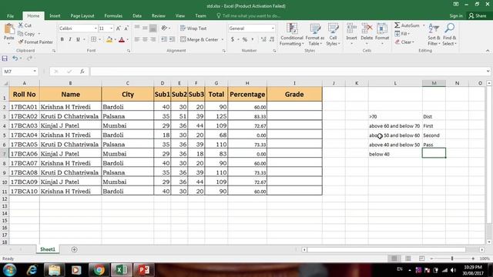Viewport: 493px width, 277px height.
Task: Expand the font size dropdown
Action: (x=111, y=28)
